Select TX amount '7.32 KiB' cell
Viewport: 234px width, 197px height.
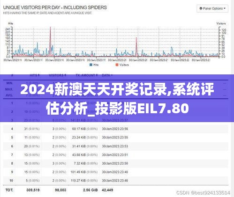tap(86, 163)
